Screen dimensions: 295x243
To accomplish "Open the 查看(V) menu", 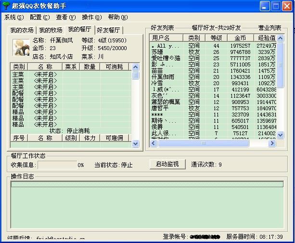I will [66, 17].
